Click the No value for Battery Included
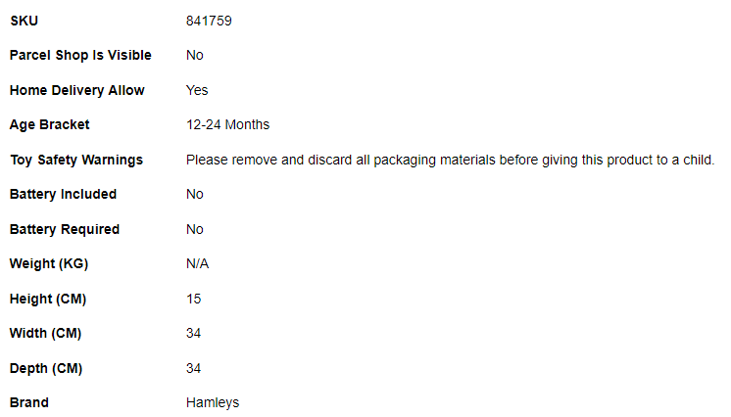The height and width of the screenshot is (417, 731). tap(195, 194)
